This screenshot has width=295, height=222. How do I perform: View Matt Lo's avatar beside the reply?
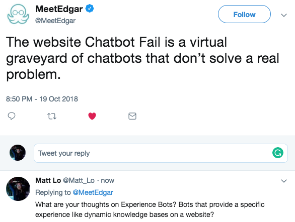[x=18, y=188]
